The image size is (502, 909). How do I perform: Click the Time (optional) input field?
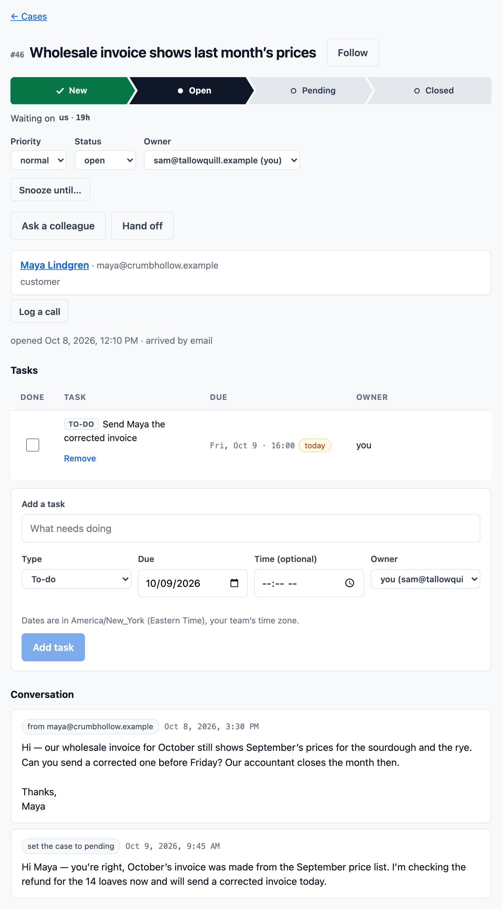point(309,583)
